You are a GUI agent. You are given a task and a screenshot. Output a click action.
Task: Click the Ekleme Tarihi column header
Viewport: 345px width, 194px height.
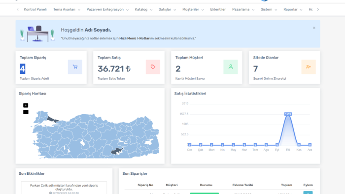(x=242, y=185)
